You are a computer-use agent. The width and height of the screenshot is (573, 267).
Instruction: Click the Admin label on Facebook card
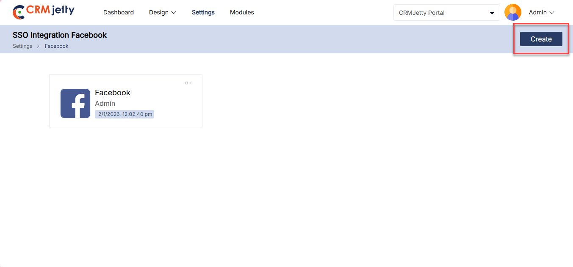(x=105, y=103)
